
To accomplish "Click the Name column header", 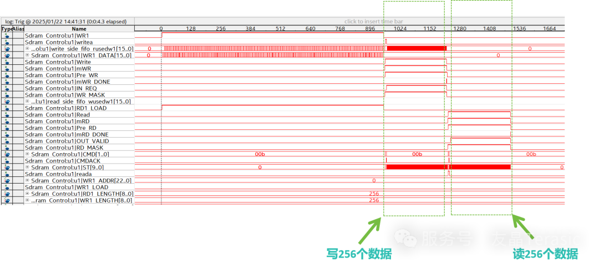I will coord(79,28).
